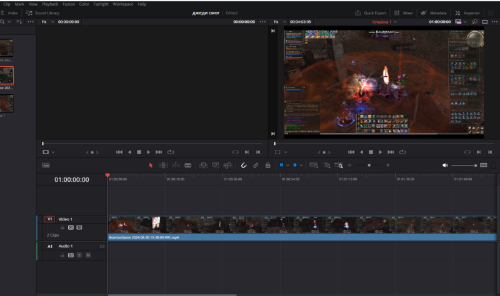500x296 pixels.
Task: Jump to first frame in timeline viewer
Action: coord(351,152)
